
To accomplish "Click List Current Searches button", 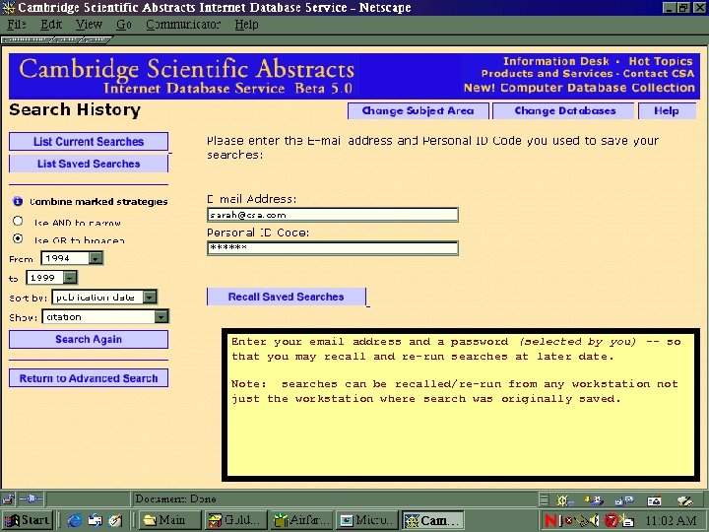I will tap(89, 142).
